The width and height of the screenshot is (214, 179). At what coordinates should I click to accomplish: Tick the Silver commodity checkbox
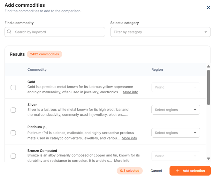(13, 110)
